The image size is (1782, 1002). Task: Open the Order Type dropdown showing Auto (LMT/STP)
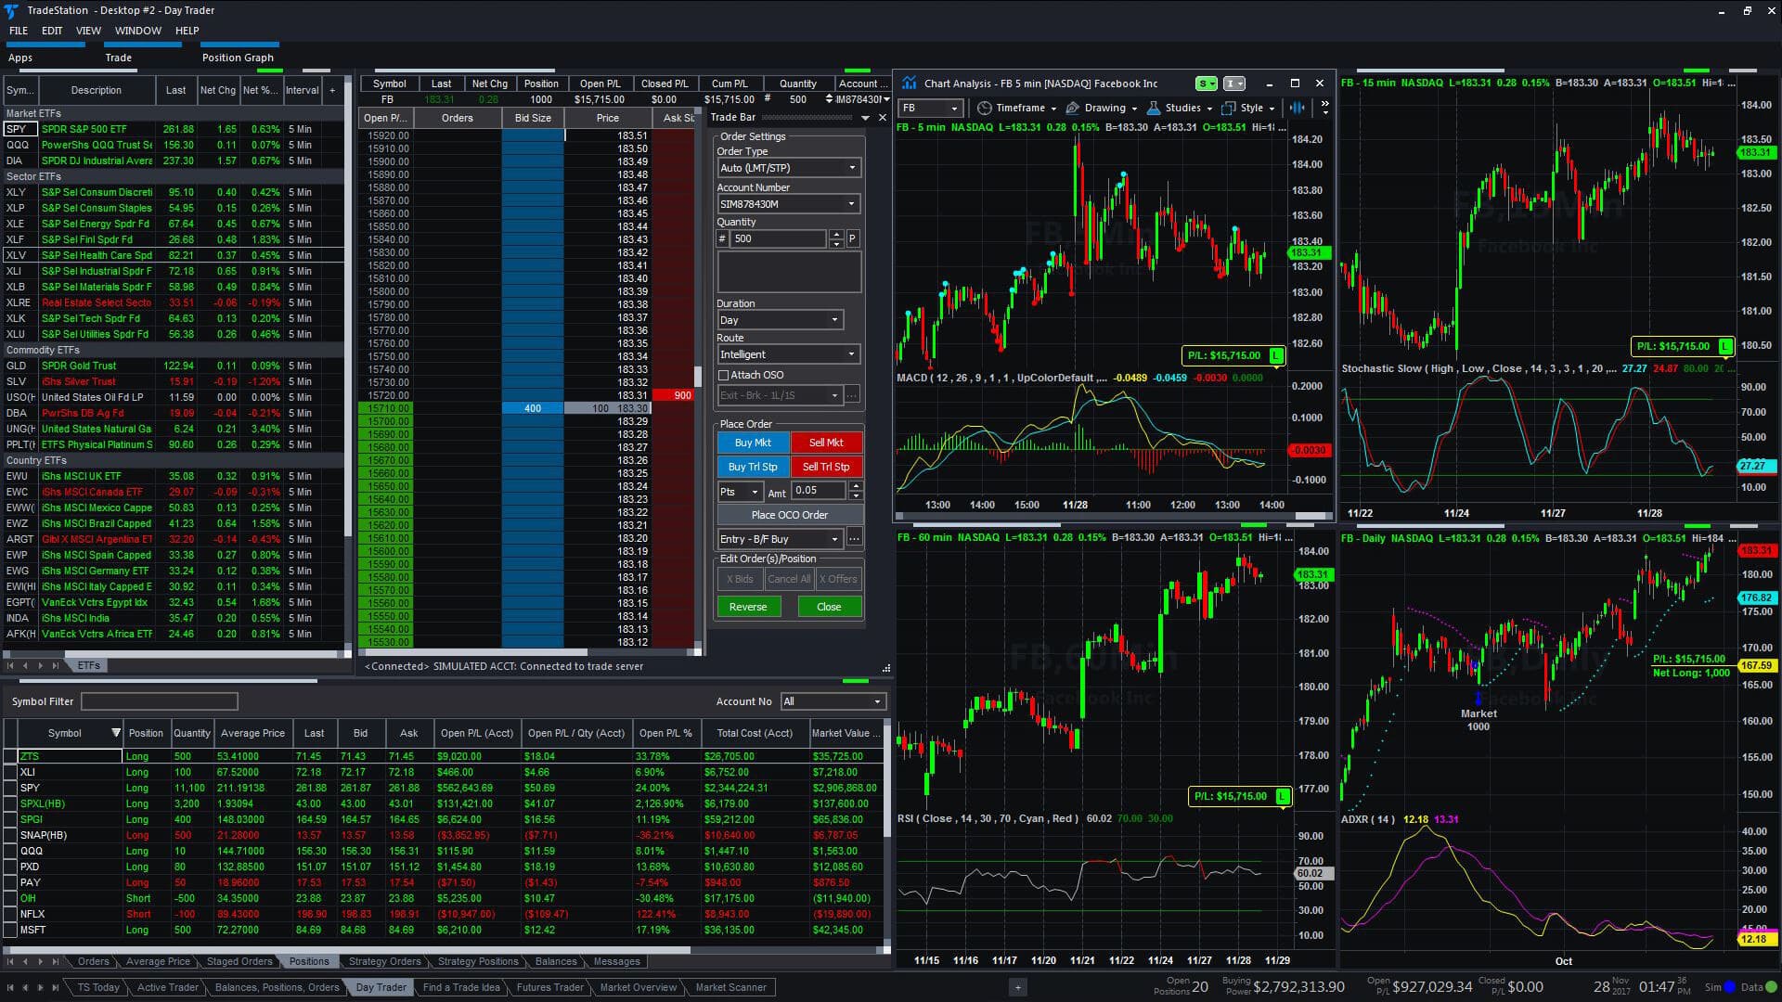(x=787, y=167)
